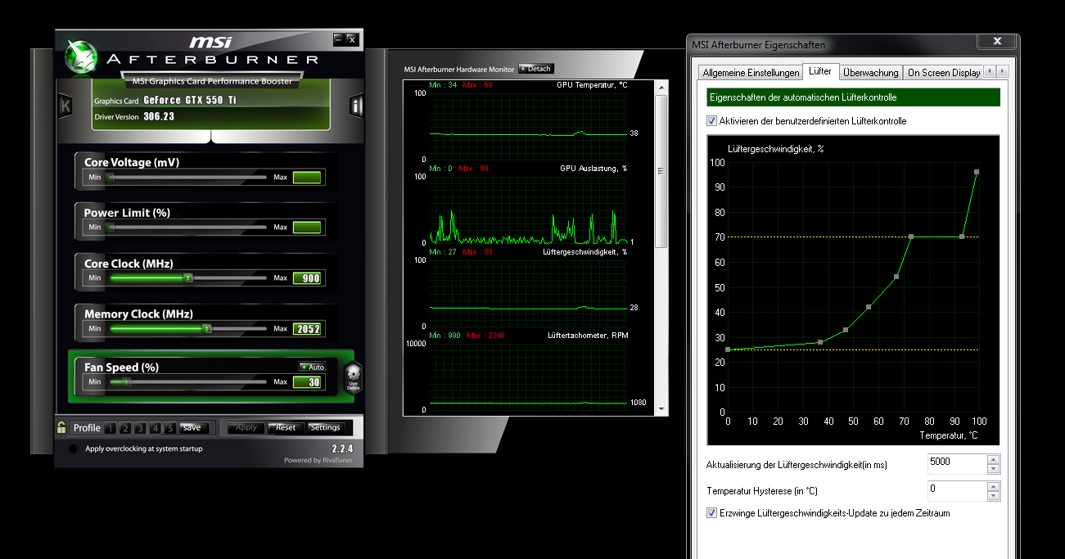Screen dimensions: 1065x559
Task: Click the Core Voltage value box
Action: click(x=307, y=178)
